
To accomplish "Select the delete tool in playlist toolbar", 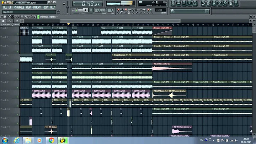I will tap(16, 17).
